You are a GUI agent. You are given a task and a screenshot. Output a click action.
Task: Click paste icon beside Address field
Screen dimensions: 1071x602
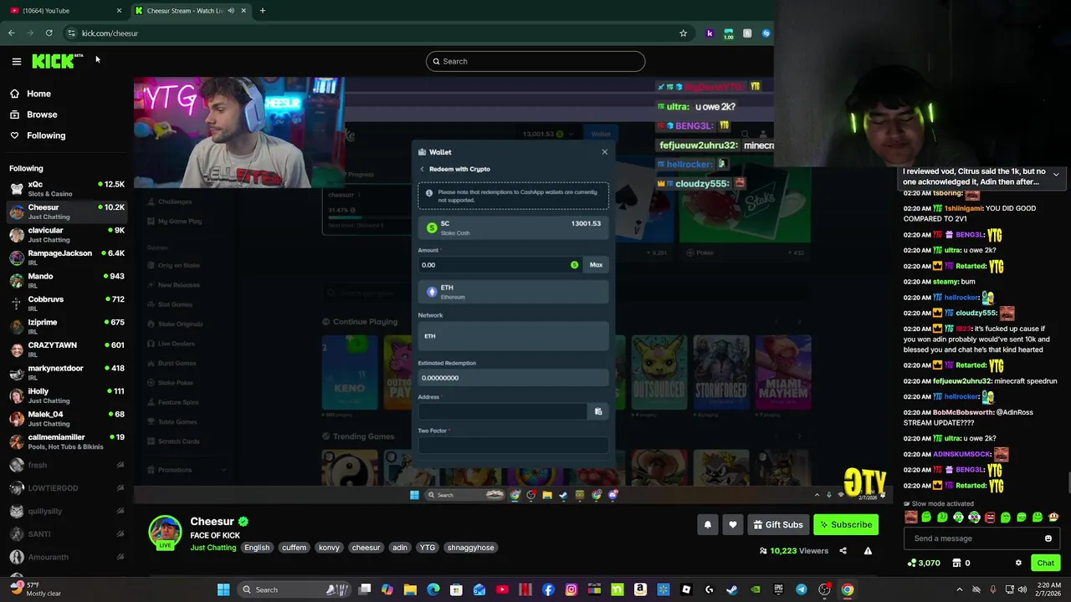coord(598,411)
